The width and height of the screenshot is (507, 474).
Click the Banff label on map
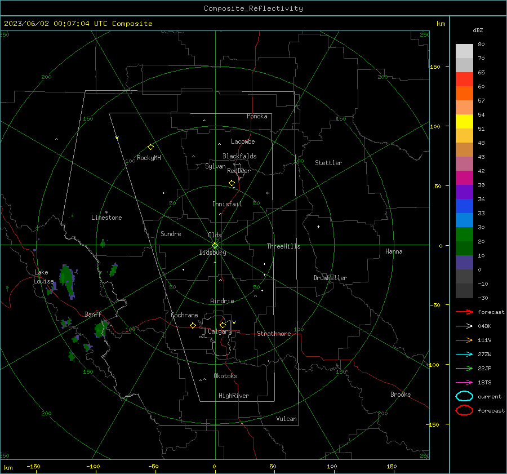pos(93,314)
